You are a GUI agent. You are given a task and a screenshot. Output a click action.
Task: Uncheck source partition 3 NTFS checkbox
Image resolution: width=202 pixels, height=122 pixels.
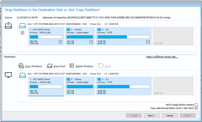click(x=148, y=42)
